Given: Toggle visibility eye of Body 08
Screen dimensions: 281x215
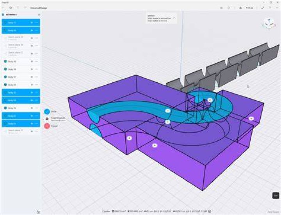Looking at the screenshot, I should tap(32, 69).
